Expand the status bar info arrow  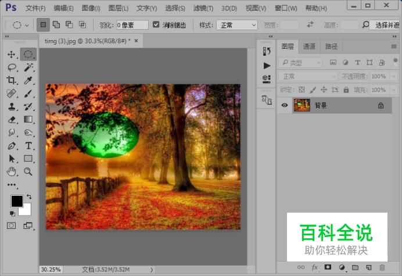152,270
